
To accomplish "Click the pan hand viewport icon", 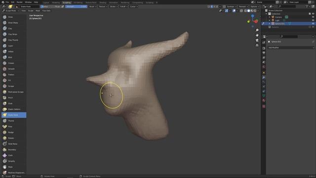I will pyautogui.click(x=257, y=35).
